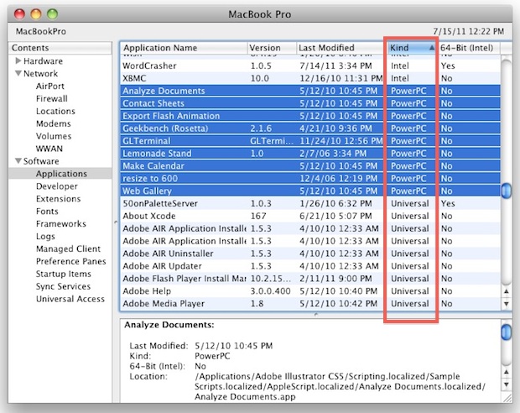Click the application list scrollbar thumb
Screen dimensions: 520x413
point(507,191)
